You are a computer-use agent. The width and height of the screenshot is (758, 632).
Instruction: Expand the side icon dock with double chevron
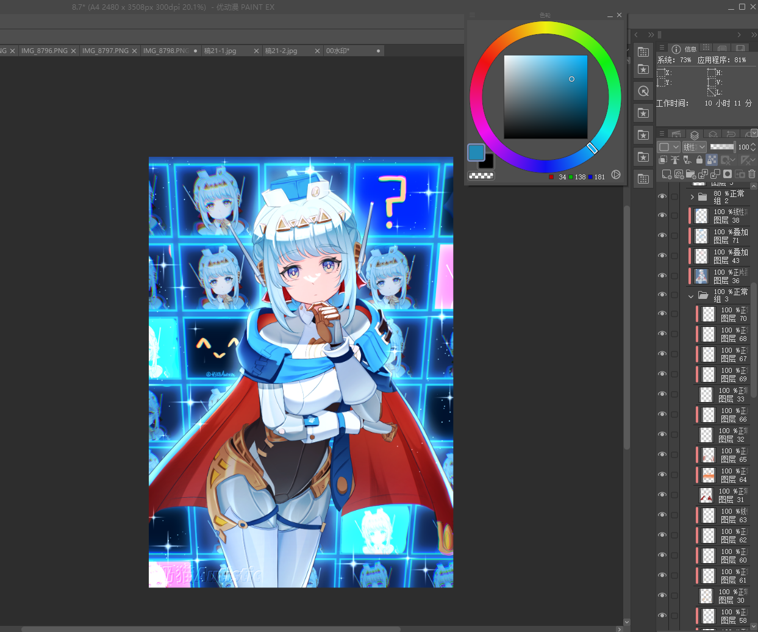click(651, 35)
